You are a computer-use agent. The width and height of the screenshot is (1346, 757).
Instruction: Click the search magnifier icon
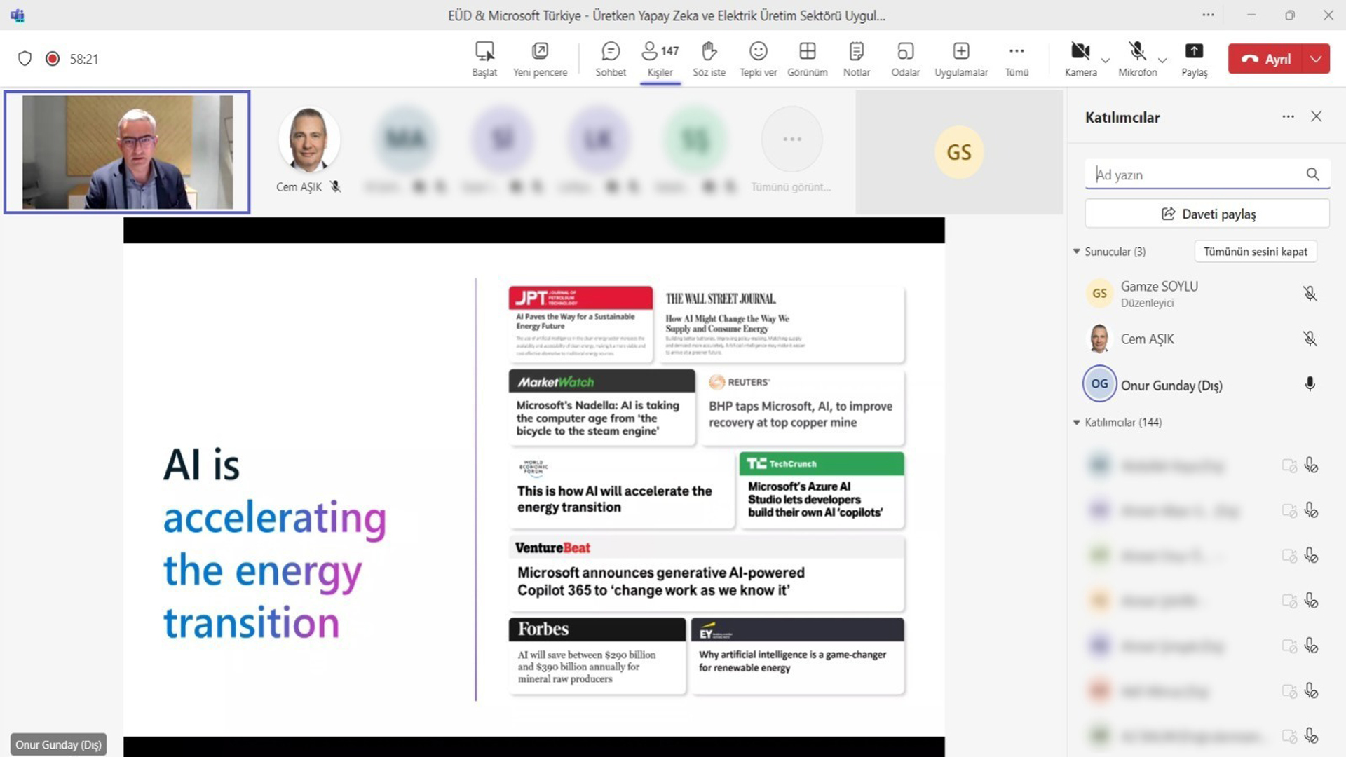(x=1312, y=175)
